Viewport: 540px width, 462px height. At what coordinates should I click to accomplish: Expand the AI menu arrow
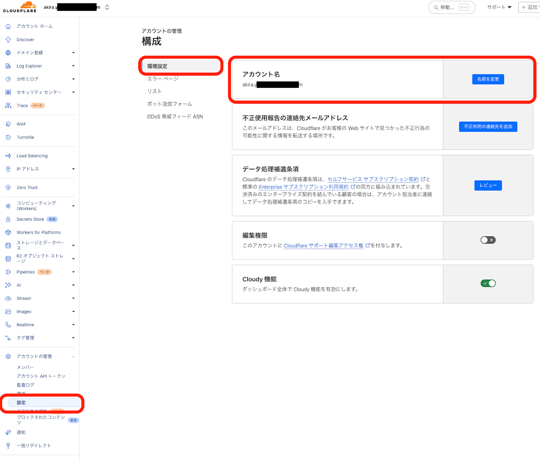tap(73, 285)
